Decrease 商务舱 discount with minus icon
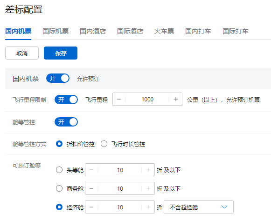Screen dimensions: 271x220 click(x=91, y=188)
